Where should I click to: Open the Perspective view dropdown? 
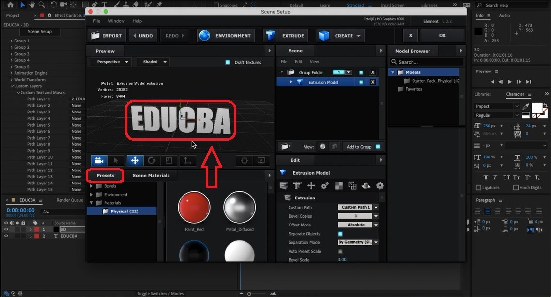click(x=111, y=62)
